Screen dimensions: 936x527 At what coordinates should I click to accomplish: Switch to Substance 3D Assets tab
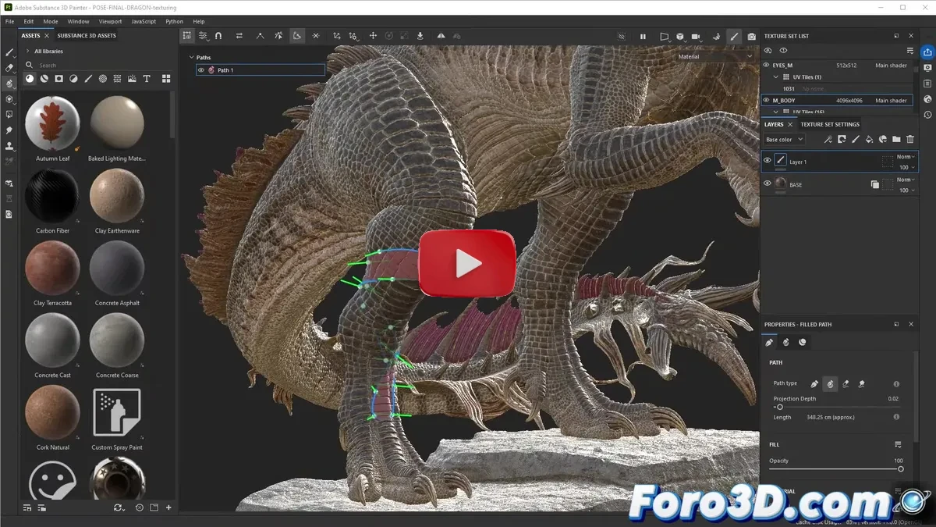87,36
